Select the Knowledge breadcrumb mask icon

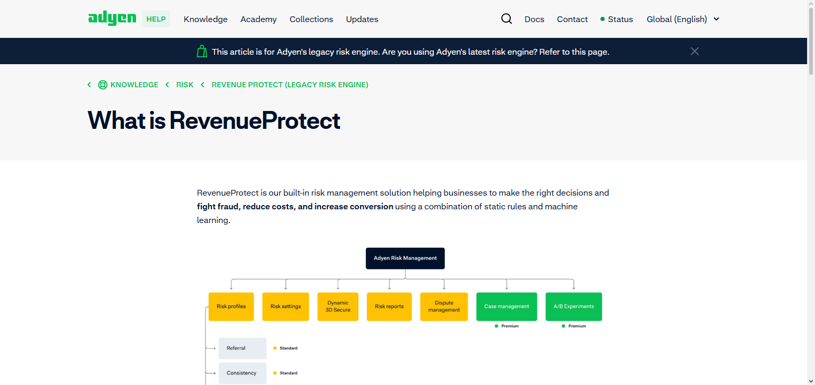[x=102, y=84]
